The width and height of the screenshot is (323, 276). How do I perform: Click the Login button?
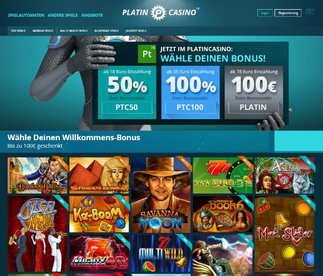pos(265,13)
